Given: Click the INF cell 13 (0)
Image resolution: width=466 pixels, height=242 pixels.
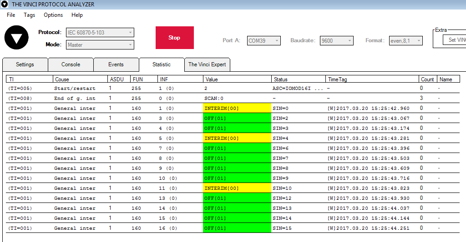Looking at the screenshot, I should pyautogui.click(x=168, y=198).
